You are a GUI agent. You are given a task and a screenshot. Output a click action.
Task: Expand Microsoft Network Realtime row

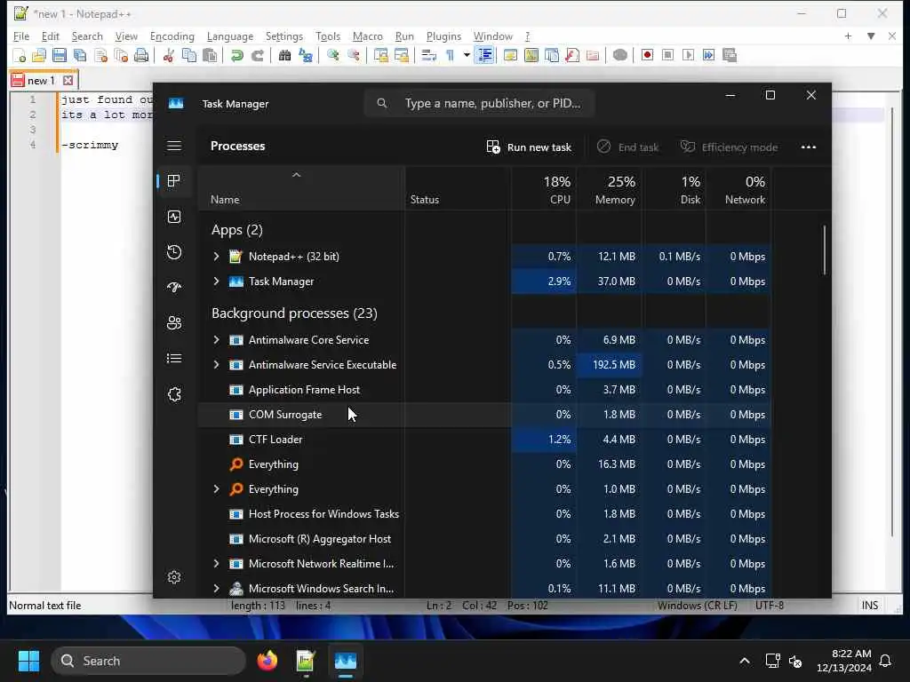pyautogui.click(x=217, y=564)
